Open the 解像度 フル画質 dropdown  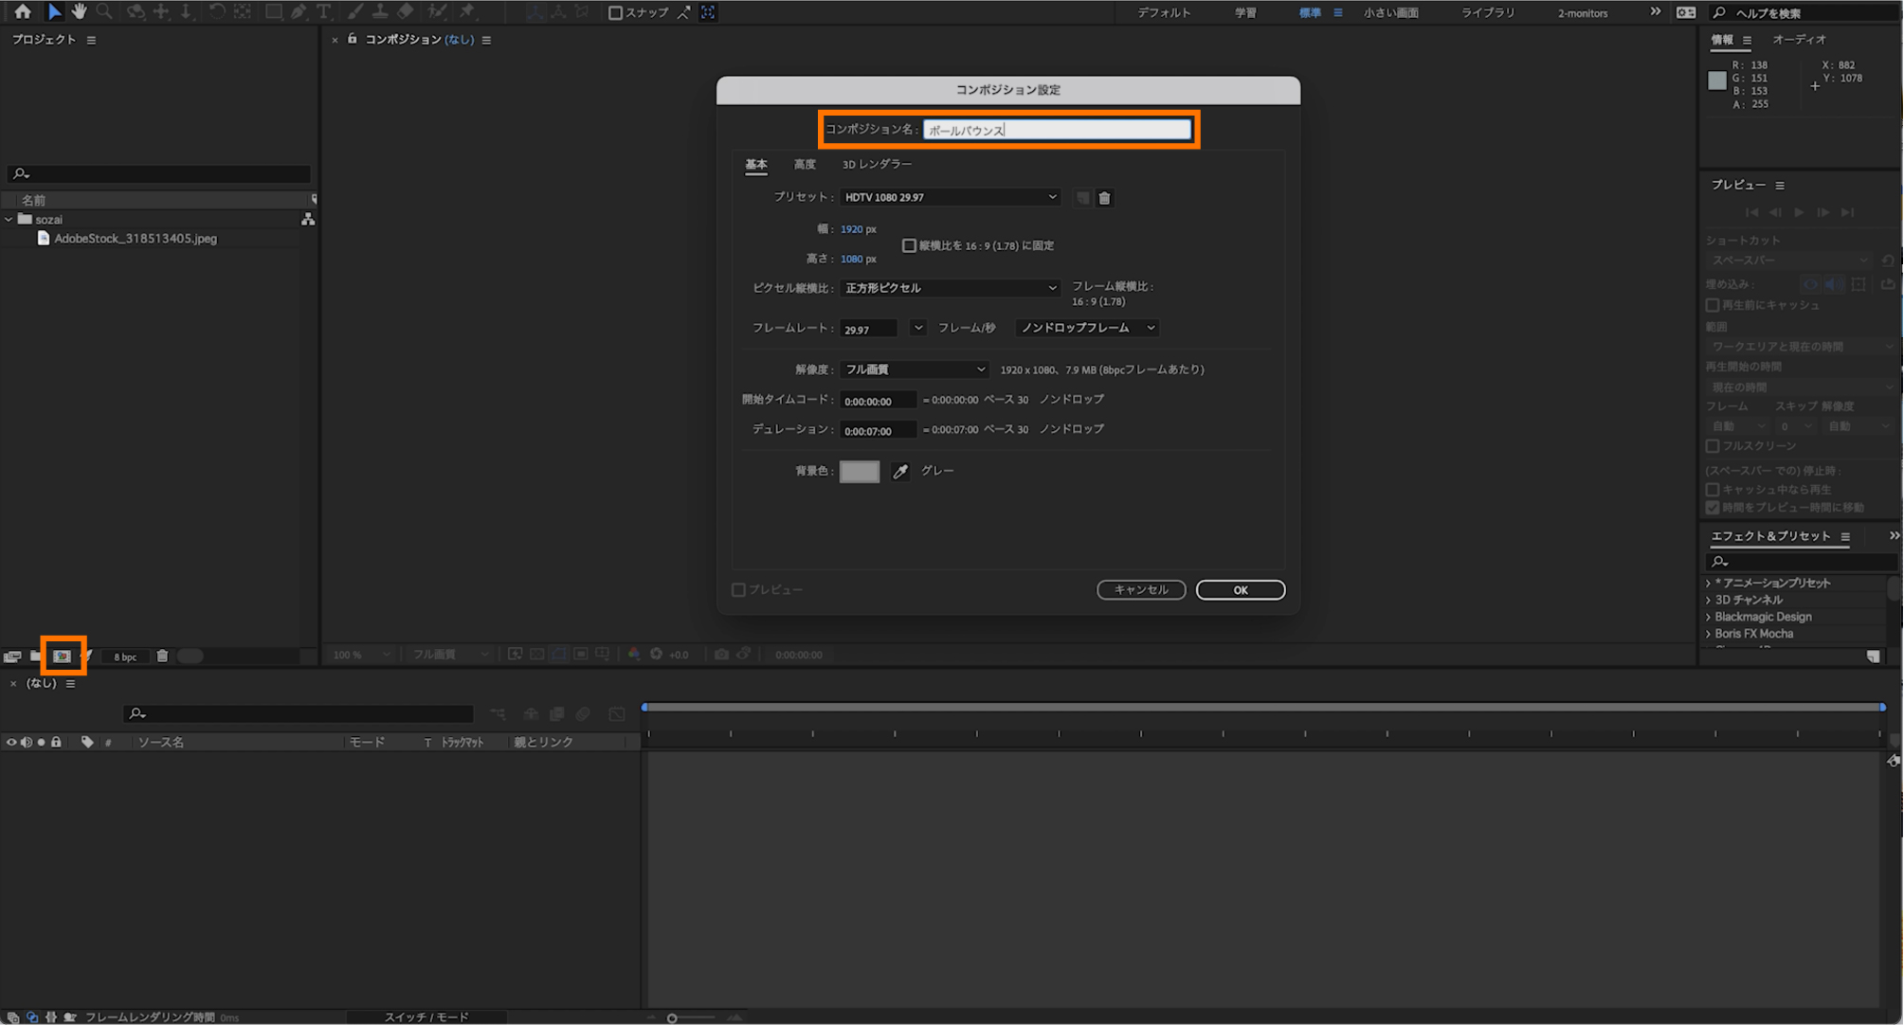915,369
